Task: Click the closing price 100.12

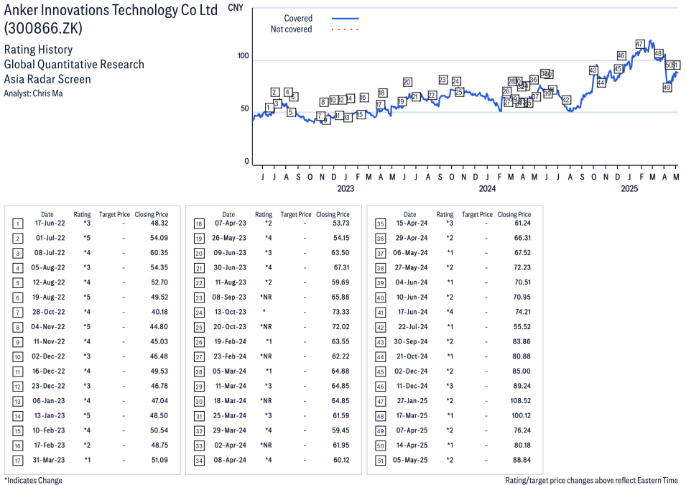Action: point(521,416)
